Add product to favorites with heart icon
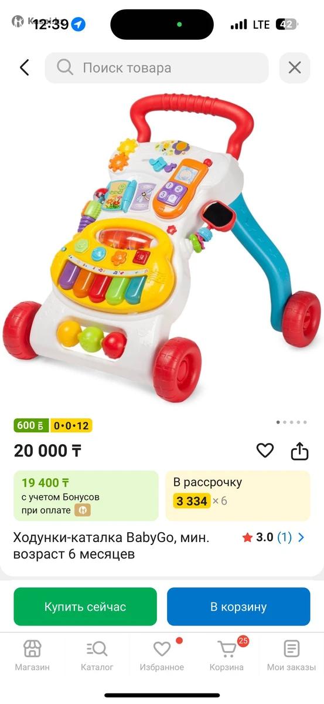324x704 pixels. (265, 451)
